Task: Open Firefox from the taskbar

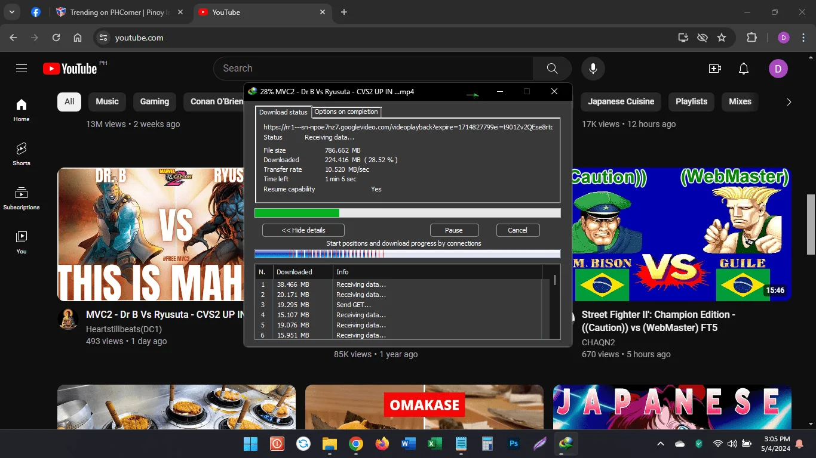Action: [x=382, y=444]
